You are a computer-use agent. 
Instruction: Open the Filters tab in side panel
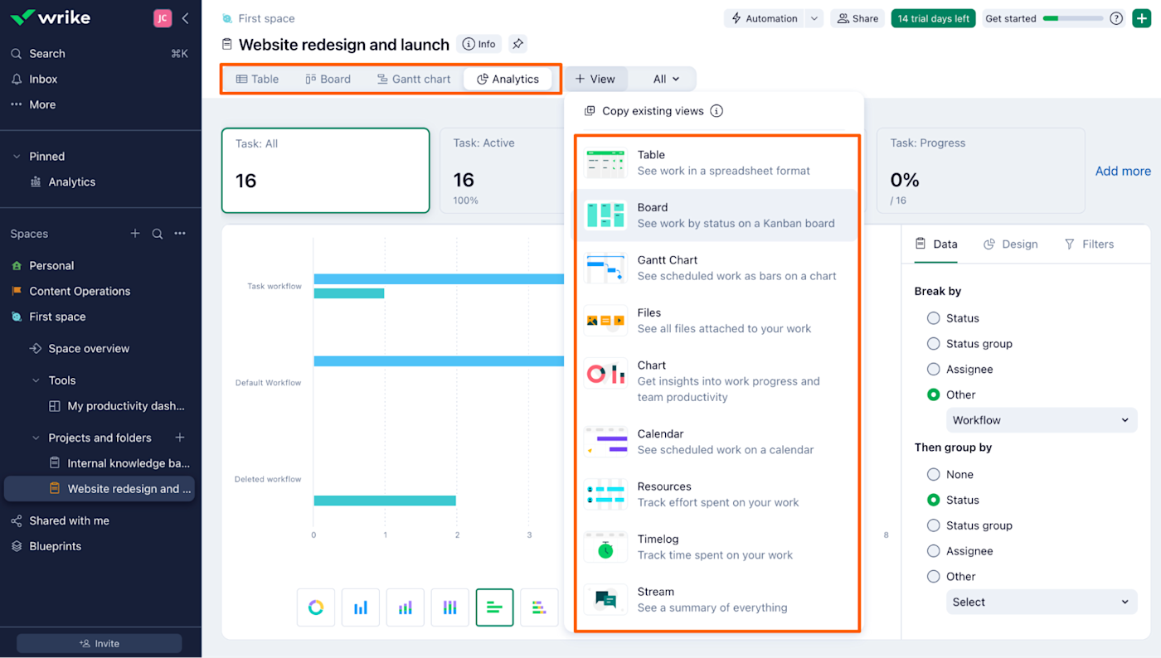click(x=1089, y=244)
